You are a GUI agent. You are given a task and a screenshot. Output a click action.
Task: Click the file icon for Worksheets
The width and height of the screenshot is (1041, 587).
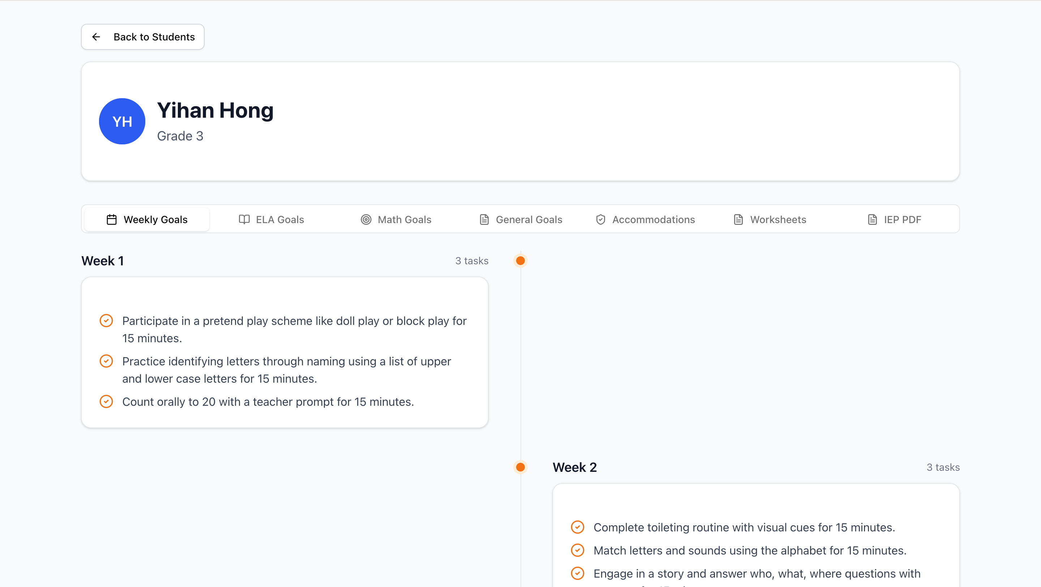coord(738,219)
